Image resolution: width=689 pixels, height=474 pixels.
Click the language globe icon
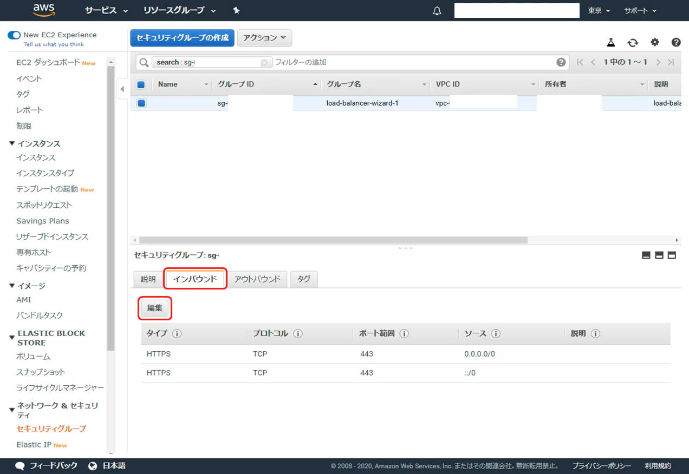[x=93, y=466]
